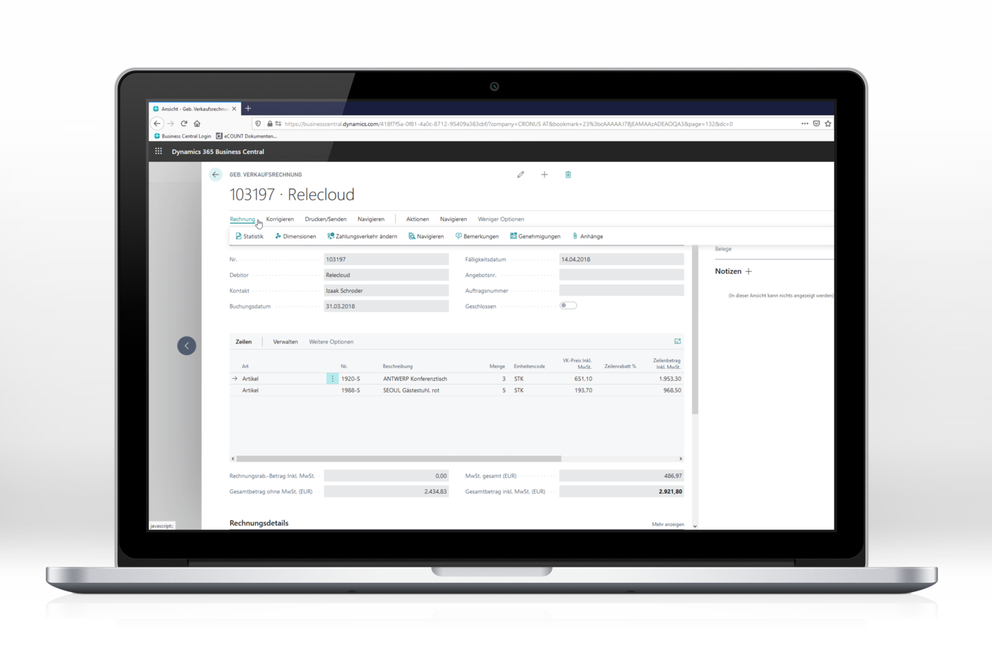
Task: Click the round previous record chevron button
Action: coord(186,346)
